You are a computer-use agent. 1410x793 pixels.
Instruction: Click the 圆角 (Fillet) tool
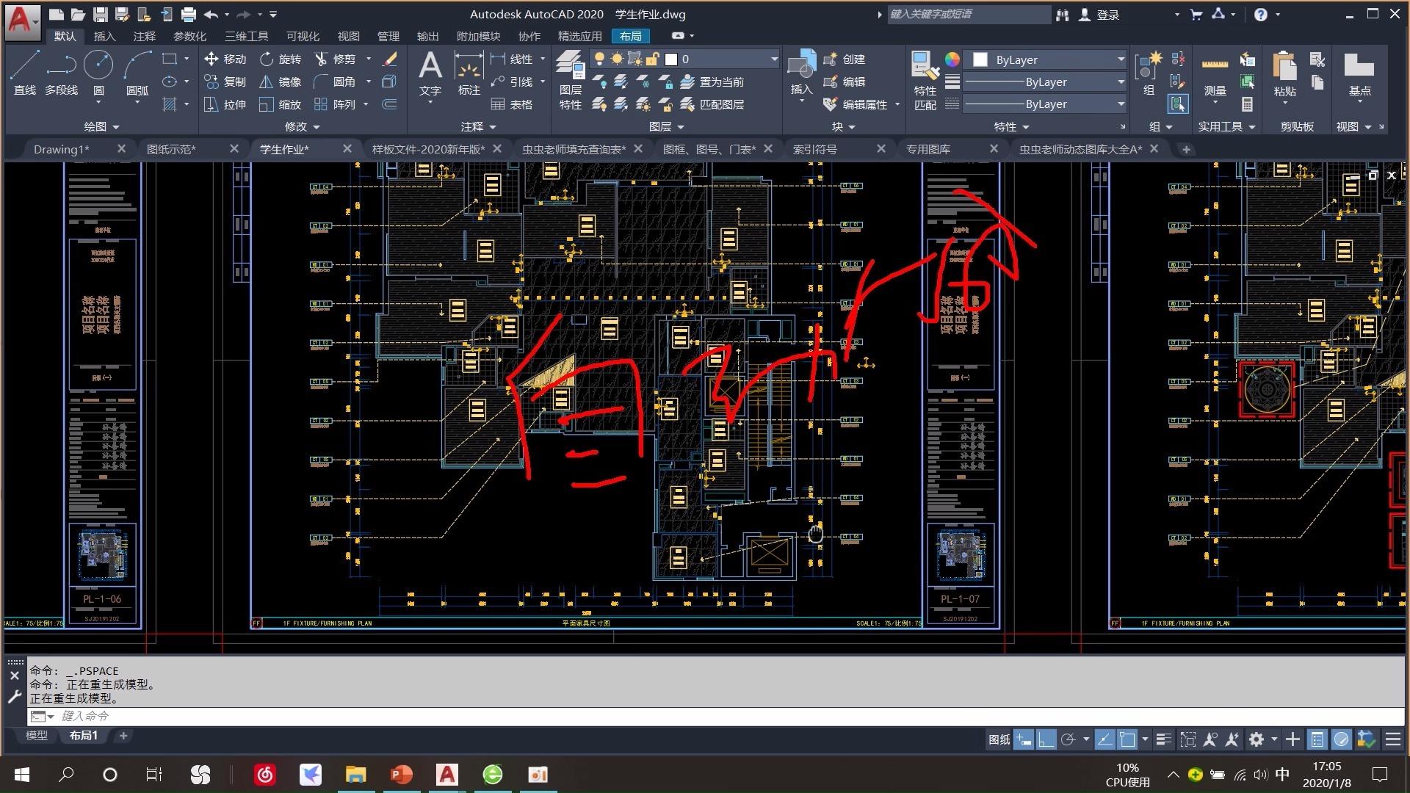click(335, 82)
